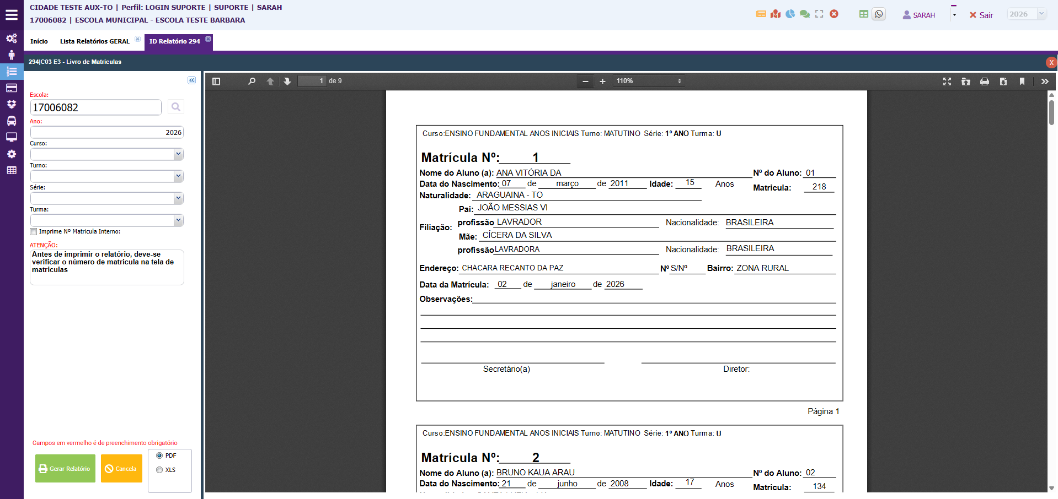The image size is (1058, 499).
Task: Click the school bus sidebar icon
Action: [x=11, y=121]
